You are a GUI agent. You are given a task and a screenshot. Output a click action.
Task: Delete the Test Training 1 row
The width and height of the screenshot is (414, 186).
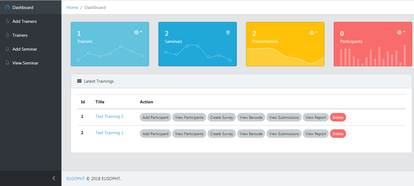tap(338, 134)
